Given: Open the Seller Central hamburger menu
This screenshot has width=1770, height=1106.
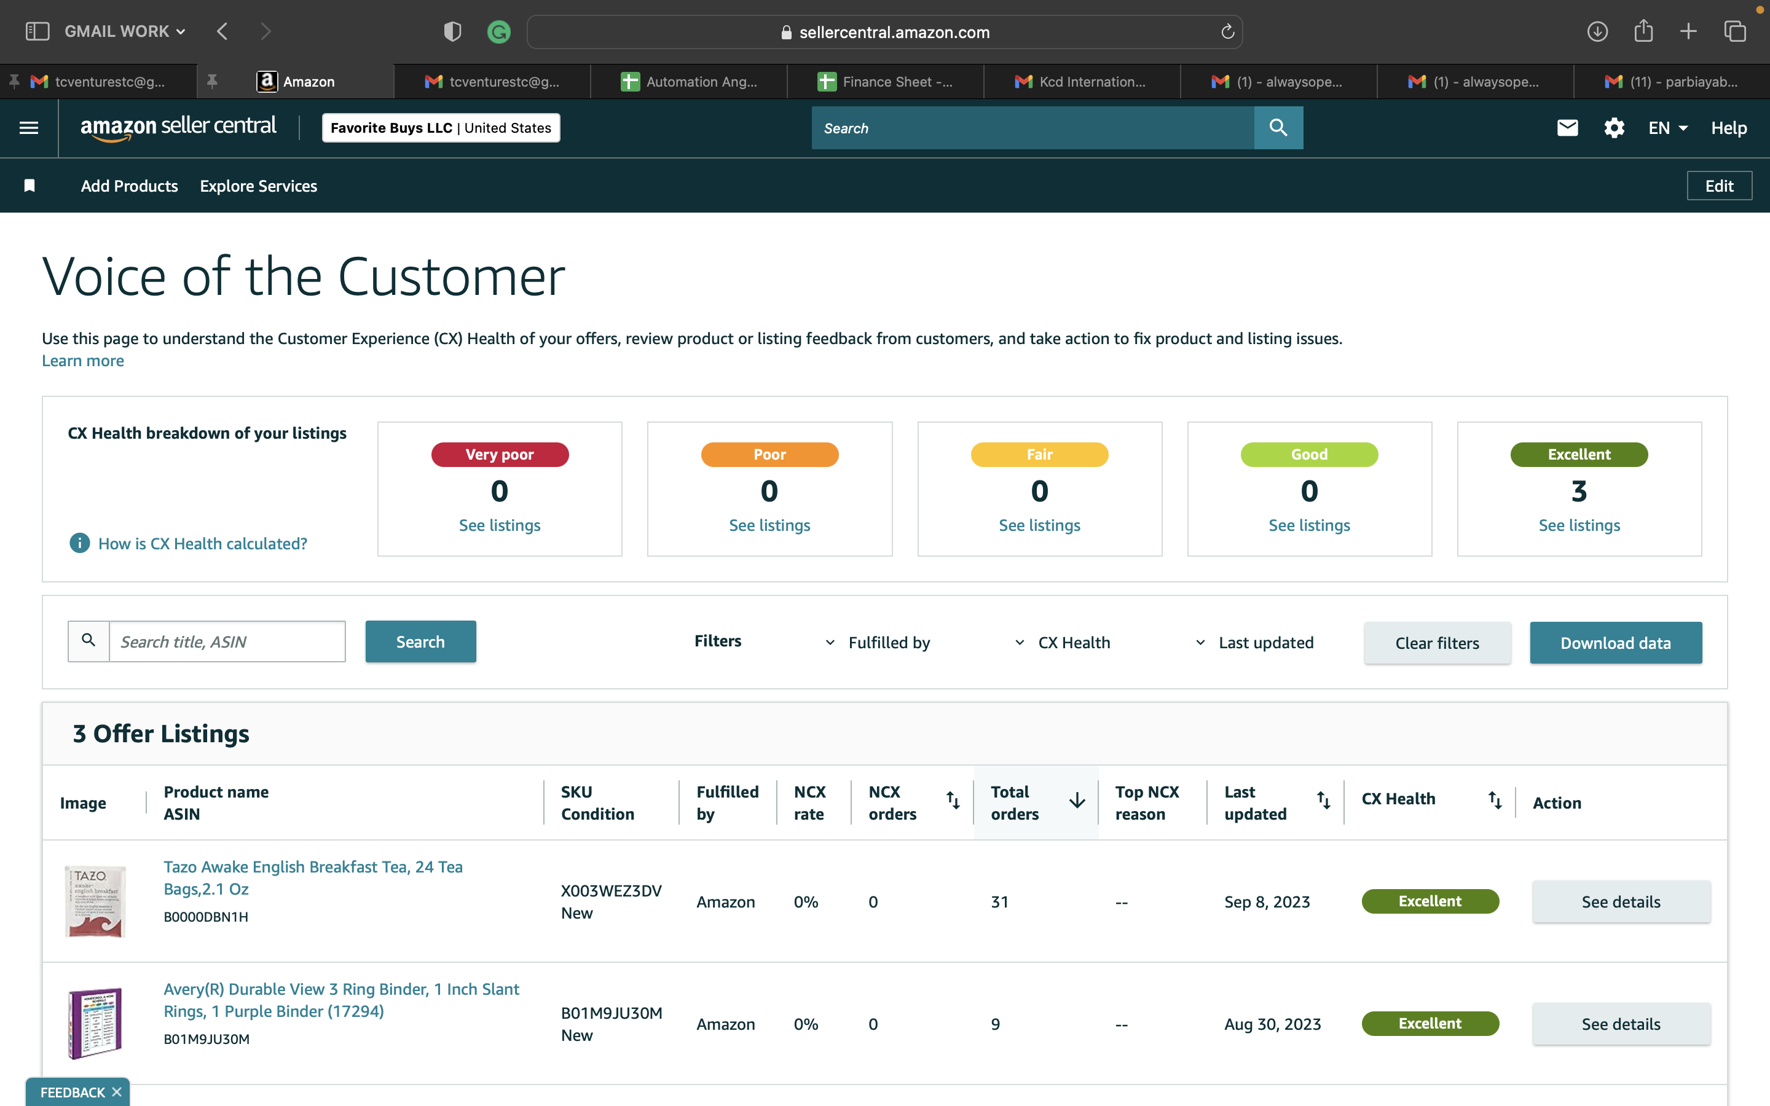Looking at the screenshot, I should 28,128.
